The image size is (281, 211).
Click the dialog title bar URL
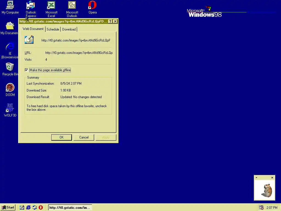[63, 21]
